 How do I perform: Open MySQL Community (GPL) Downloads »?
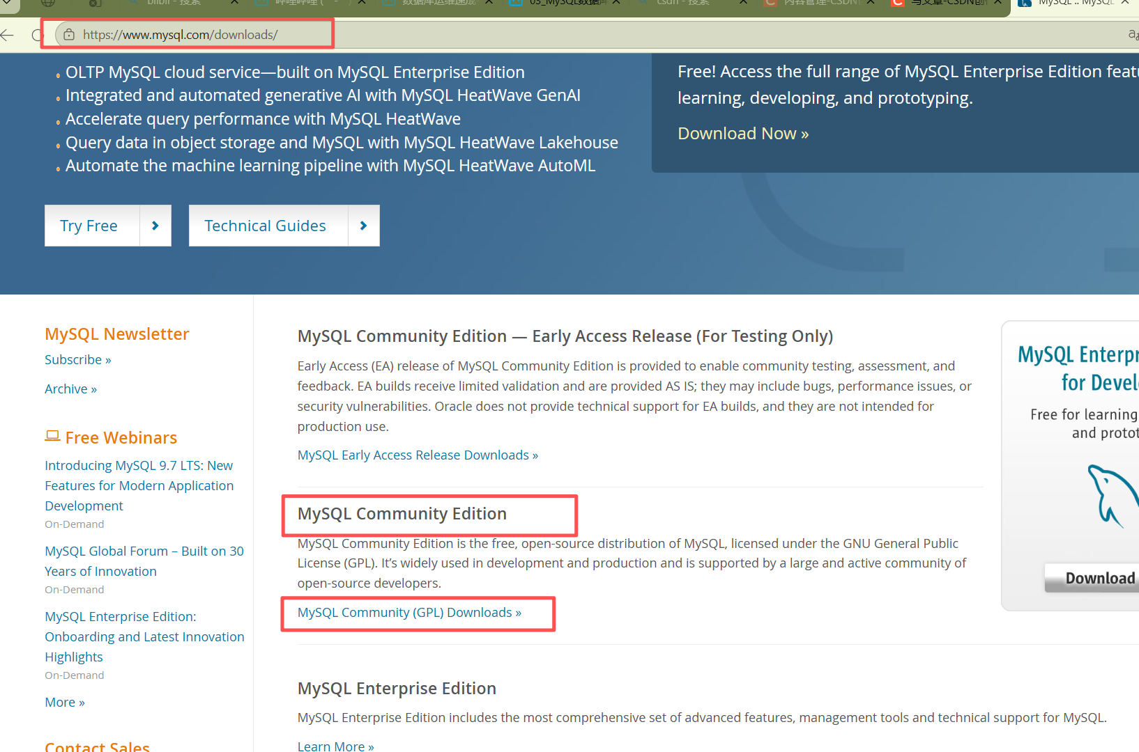[409, 612]
